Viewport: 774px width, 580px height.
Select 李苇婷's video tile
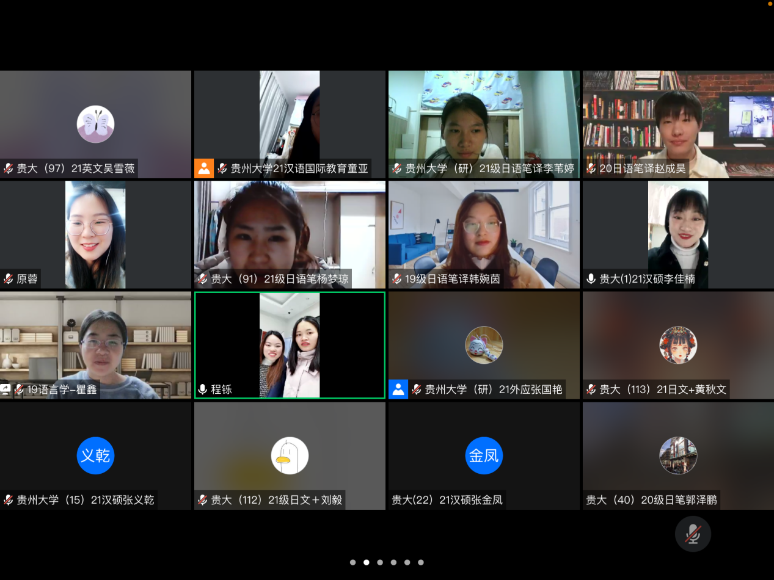click(484, 125)
